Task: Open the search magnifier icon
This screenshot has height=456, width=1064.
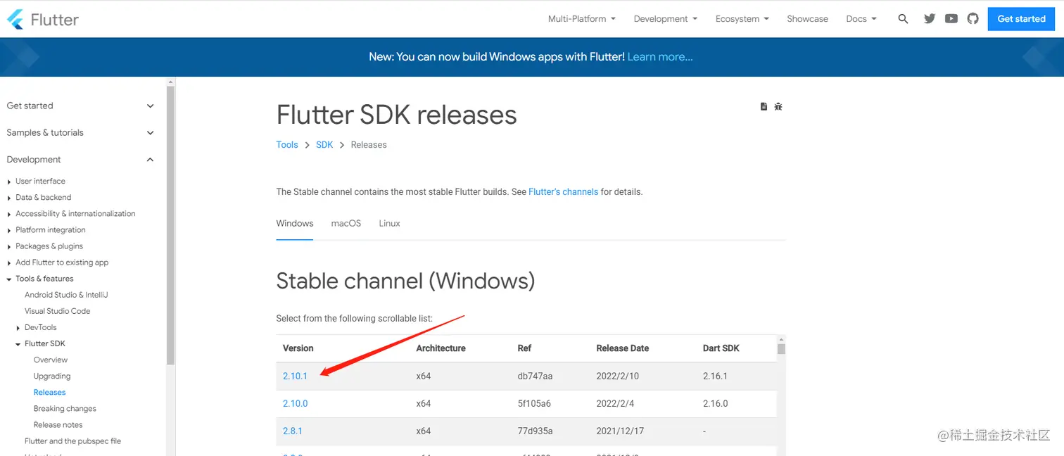Action: (x=903, y=19)
